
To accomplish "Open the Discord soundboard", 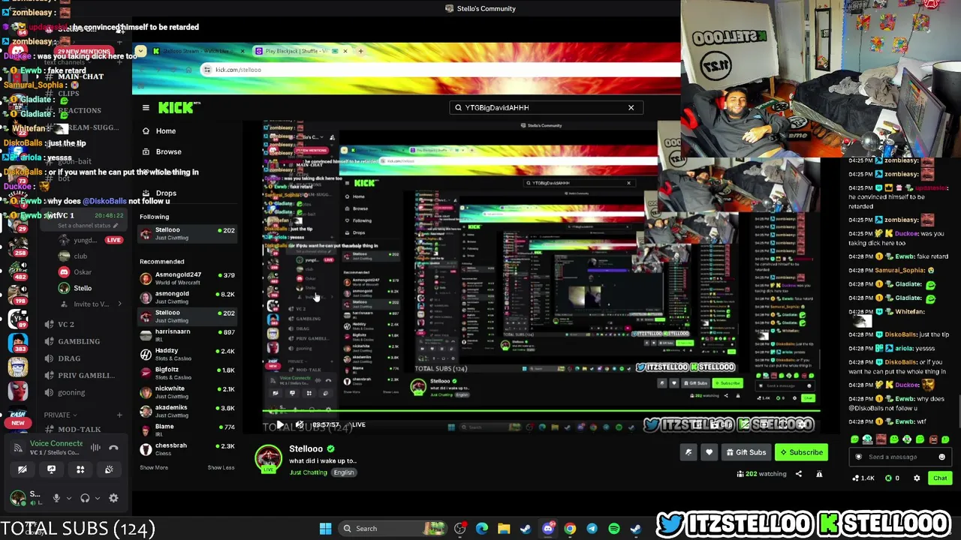I will (109, 469).
